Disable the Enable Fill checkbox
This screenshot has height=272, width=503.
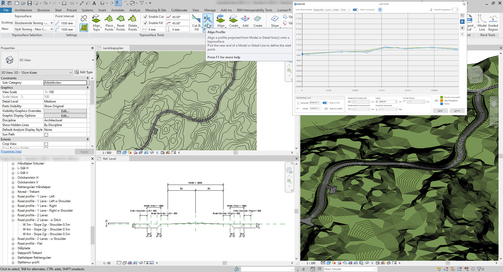[x=146, y=23]
